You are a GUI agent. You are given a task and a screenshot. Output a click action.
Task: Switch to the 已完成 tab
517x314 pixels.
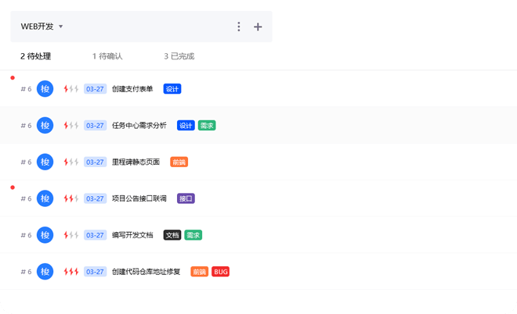179,56
